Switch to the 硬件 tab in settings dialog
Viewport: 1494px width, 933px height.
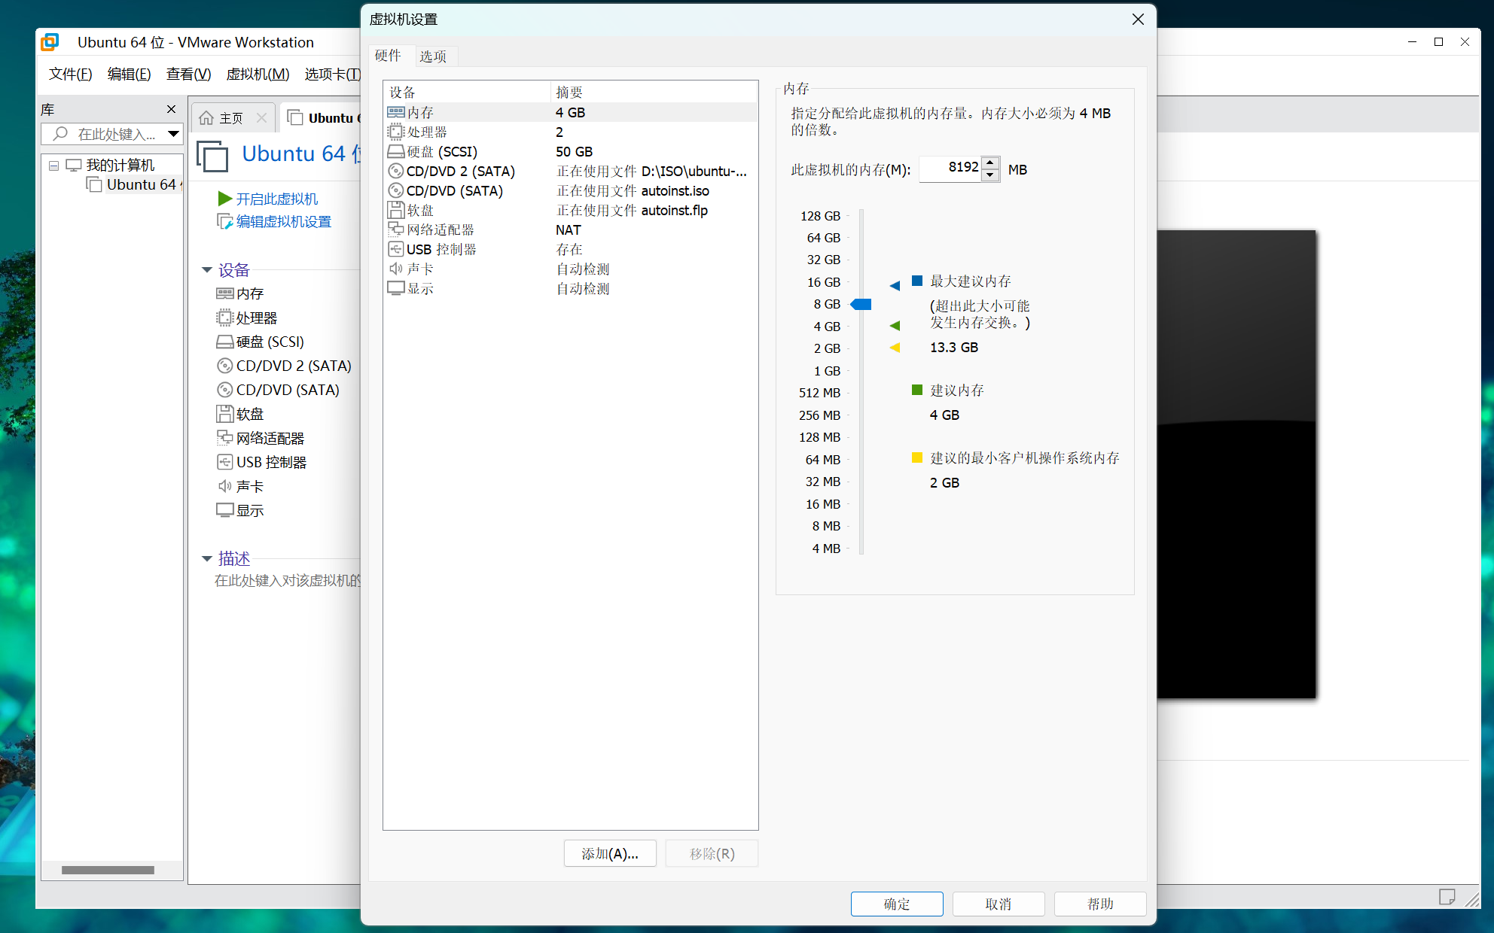[x=388, y=56]
